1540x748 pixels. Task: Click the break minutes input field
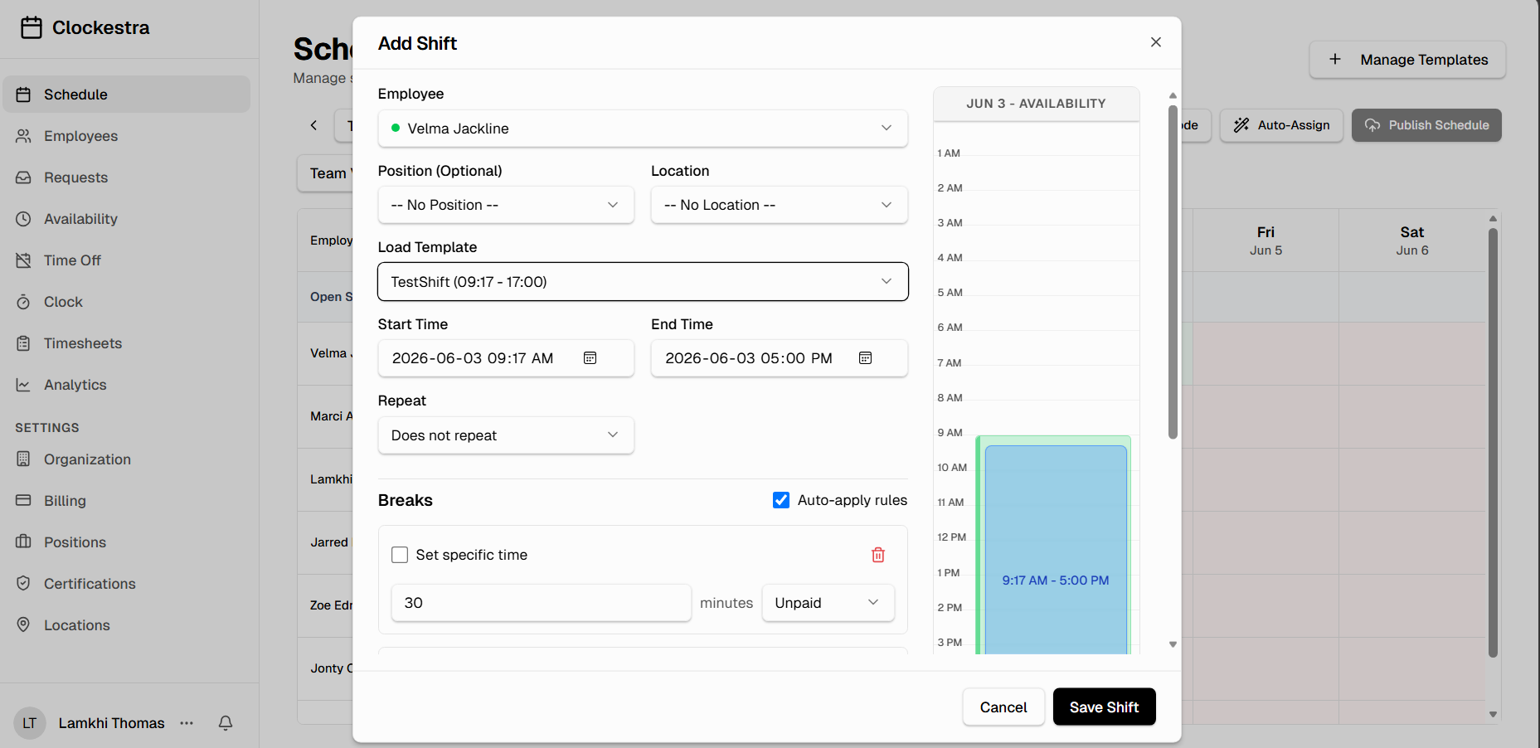(541, 603)
